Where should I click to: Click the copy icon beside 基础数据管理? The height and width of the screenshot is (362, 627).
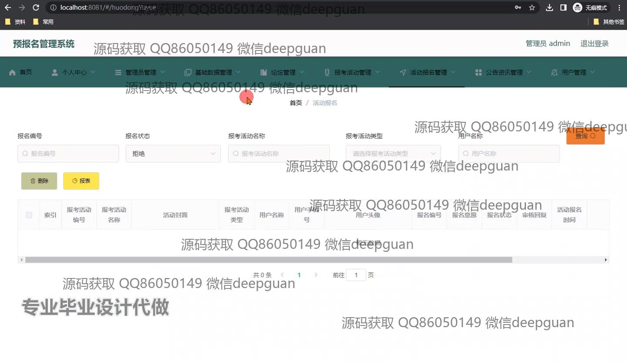(188, 73)
